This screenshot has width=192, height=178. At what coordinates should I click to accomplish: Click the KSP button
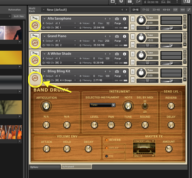coord(175,10)
